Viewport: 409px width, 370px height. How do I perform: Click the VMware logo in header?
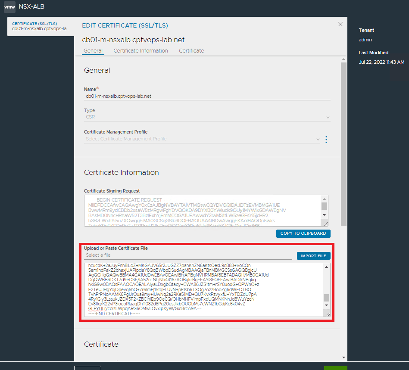(9, 7)
